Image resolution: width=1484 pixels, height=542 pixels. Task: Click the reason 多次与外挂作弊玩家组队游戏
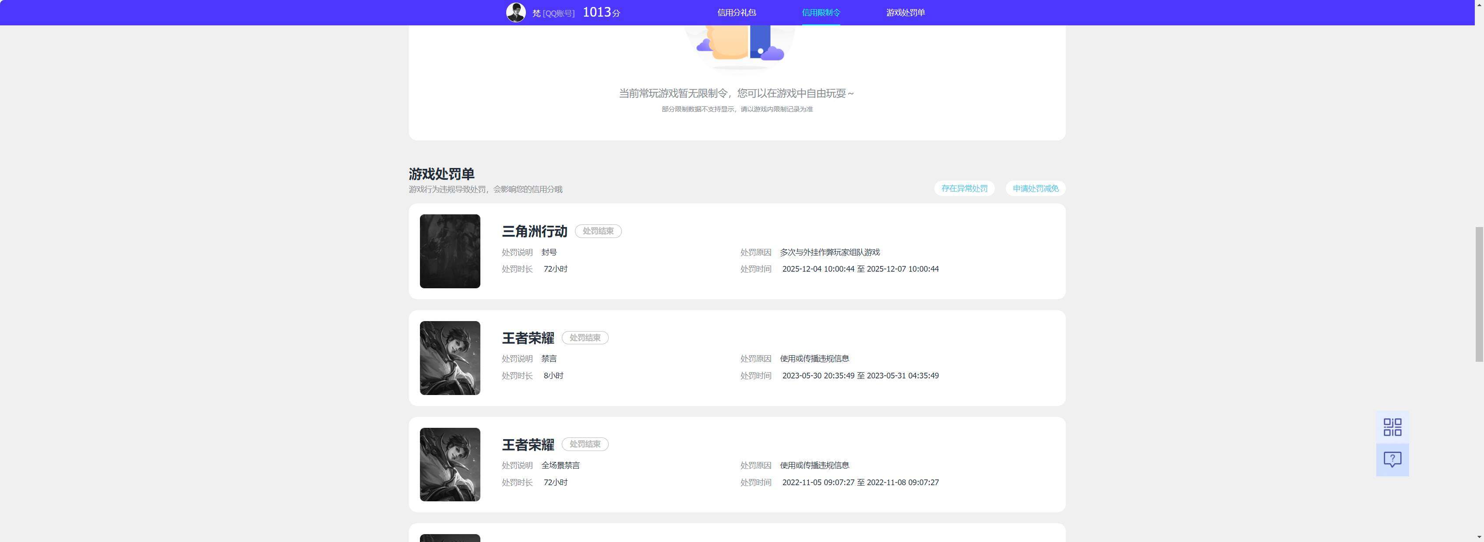pos(829,252)
